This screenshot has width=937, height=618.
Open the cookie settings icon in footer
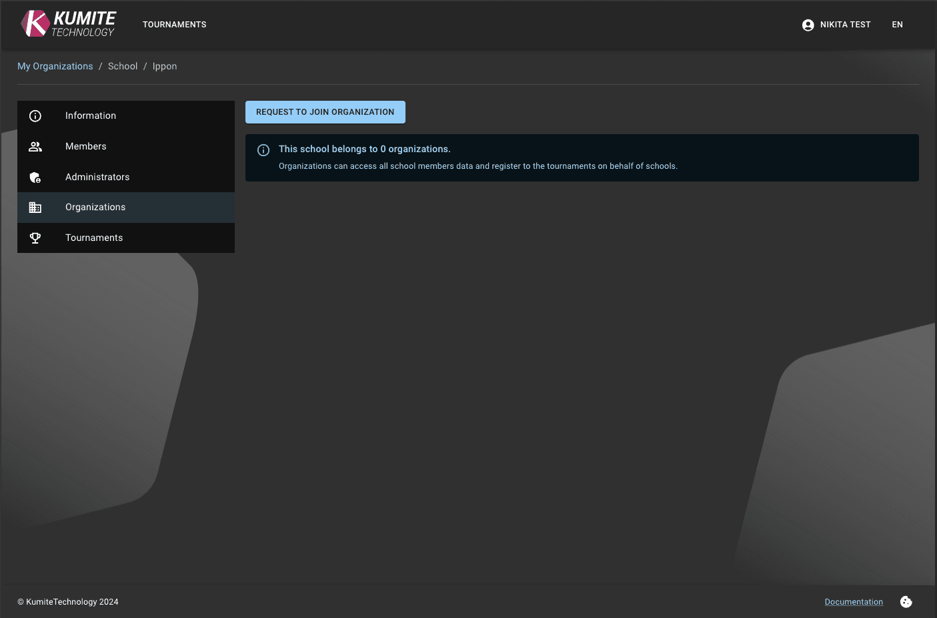click(x=906, y=601)
